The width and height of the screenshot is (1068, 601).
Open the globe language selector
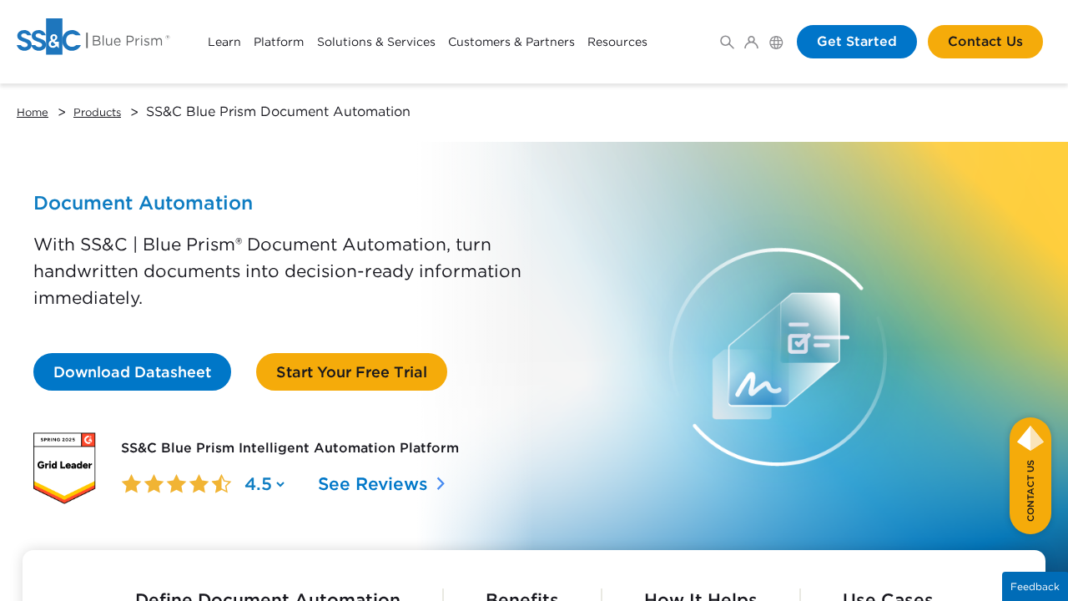pos(776,42)
